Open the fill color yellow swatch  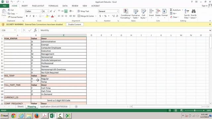pos(47,16)
